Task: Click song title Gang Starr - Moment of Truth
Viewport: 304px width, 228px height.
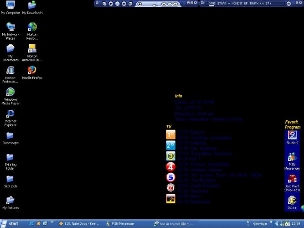Action: [240, 3]
